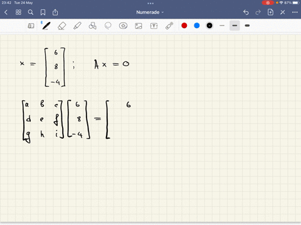Open the Elements sticker tool
This screenshot has width=301, height=225.
point(123,26)
